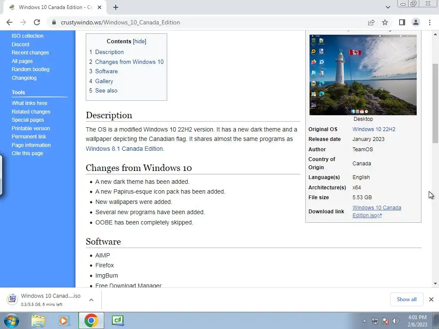Open the taskbar clock and date
The image size is (439, 329).
[417, 321]
